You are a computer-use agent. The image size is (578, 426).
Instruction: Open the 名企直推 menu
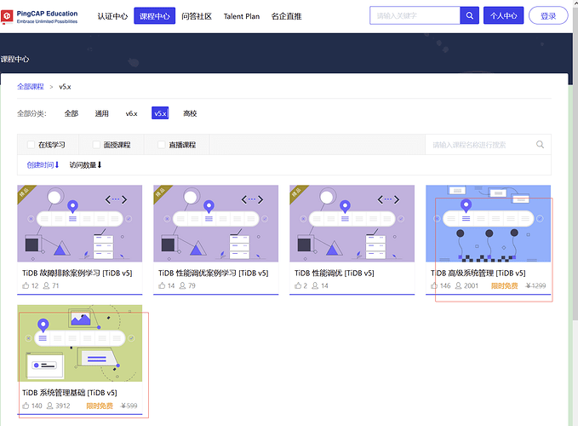click(x=286, y=16)
